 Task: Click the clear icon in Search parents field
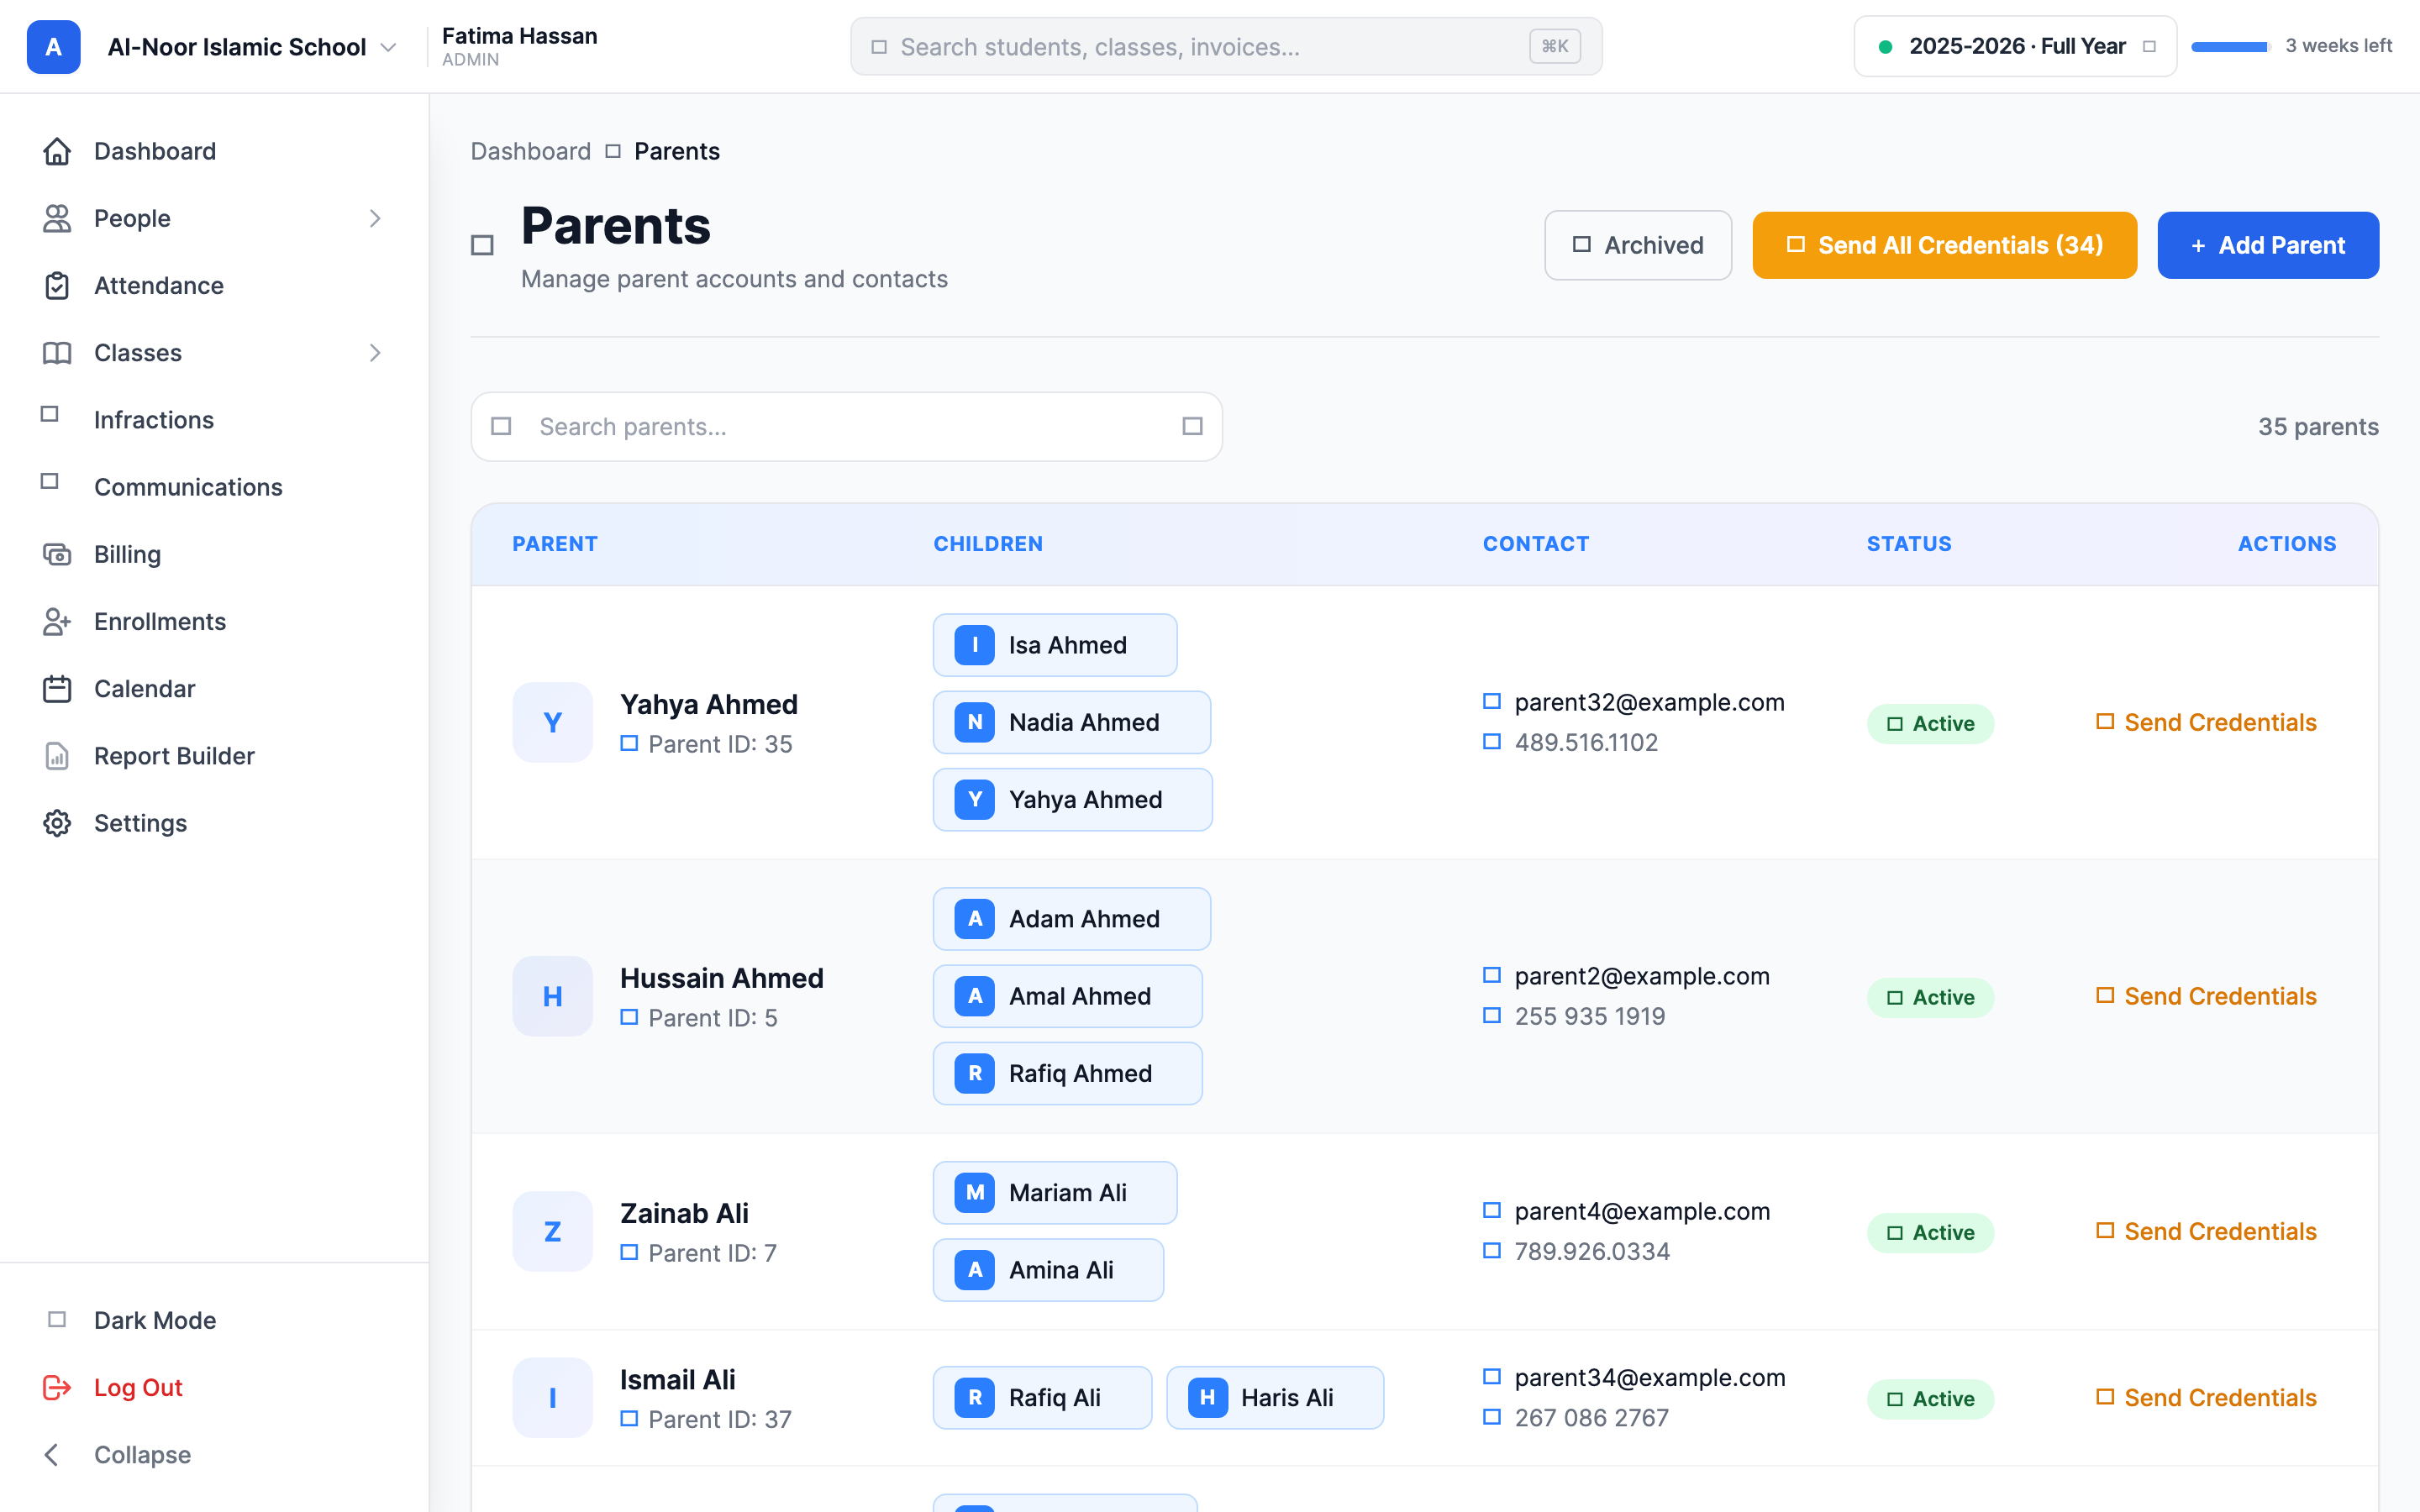point(1192,426)
